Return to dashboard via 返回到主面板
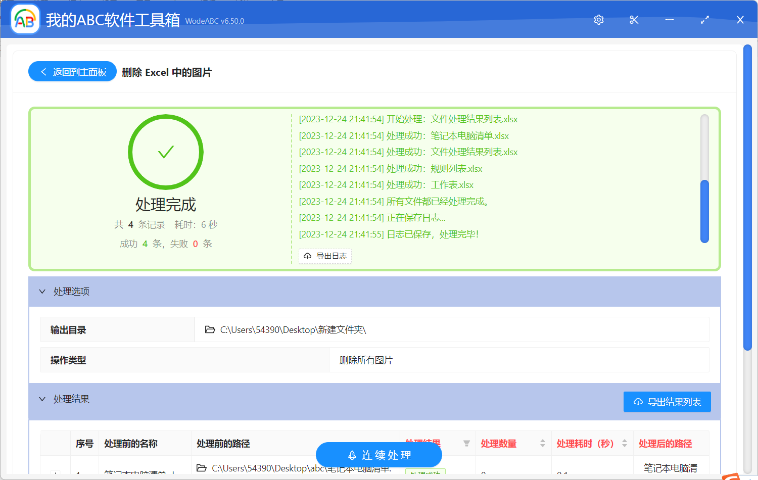 coord(72,71)
